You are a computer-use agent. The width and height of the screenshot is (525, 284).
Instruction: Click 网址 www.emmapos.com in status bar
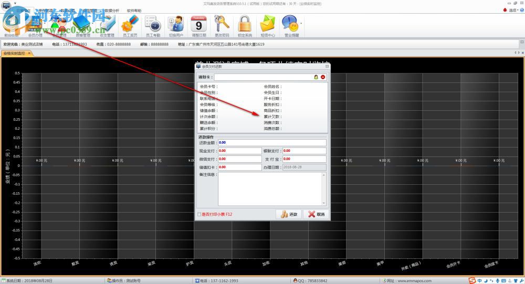[407, 281]
